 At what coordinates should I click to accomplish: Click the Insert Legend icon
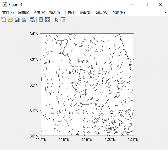coord(47,20)
